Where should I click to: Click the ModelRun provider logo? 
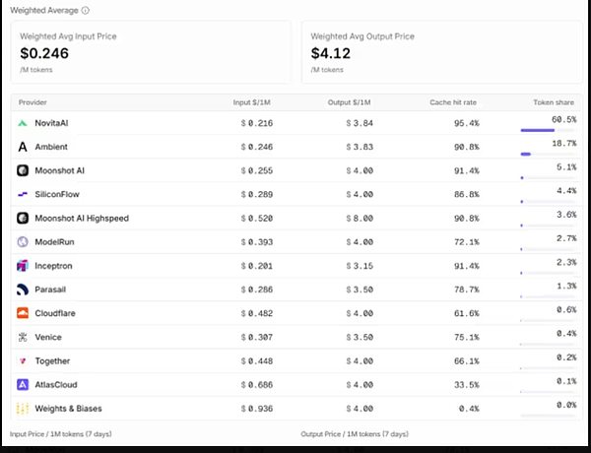click(x=23, y=241)
